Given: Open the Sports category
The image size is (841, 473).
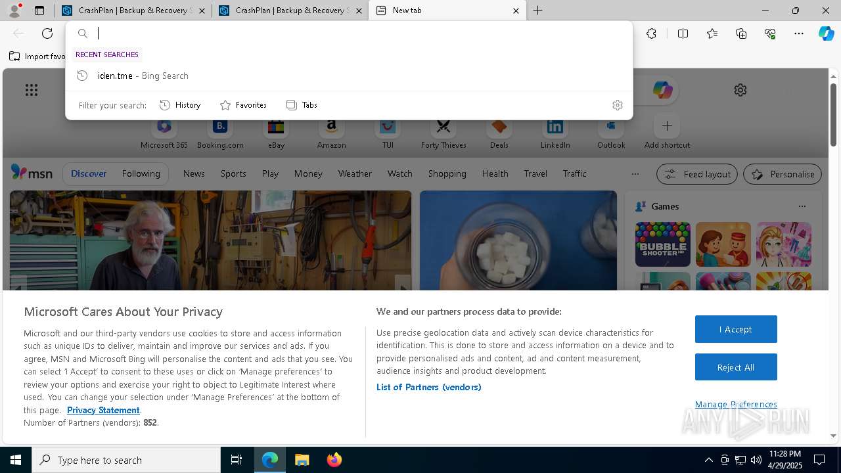Looking at the screenshot, I should tap(233, 173).
